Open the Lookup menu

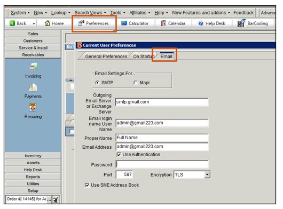60,13
